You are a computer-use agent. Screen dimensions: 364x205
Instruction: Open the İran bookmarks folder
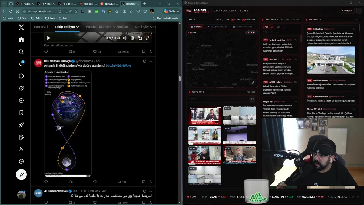tap(63, 18)
